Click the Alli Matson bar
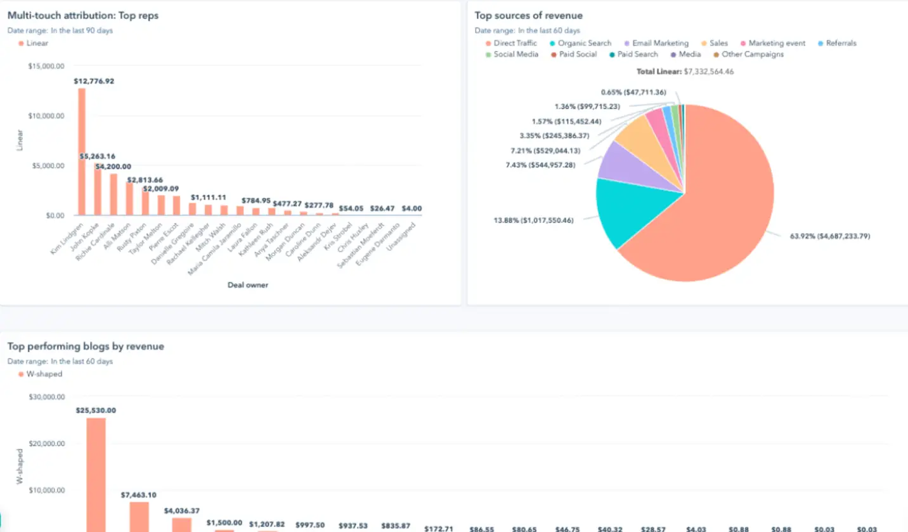 [x=129, y=199]
